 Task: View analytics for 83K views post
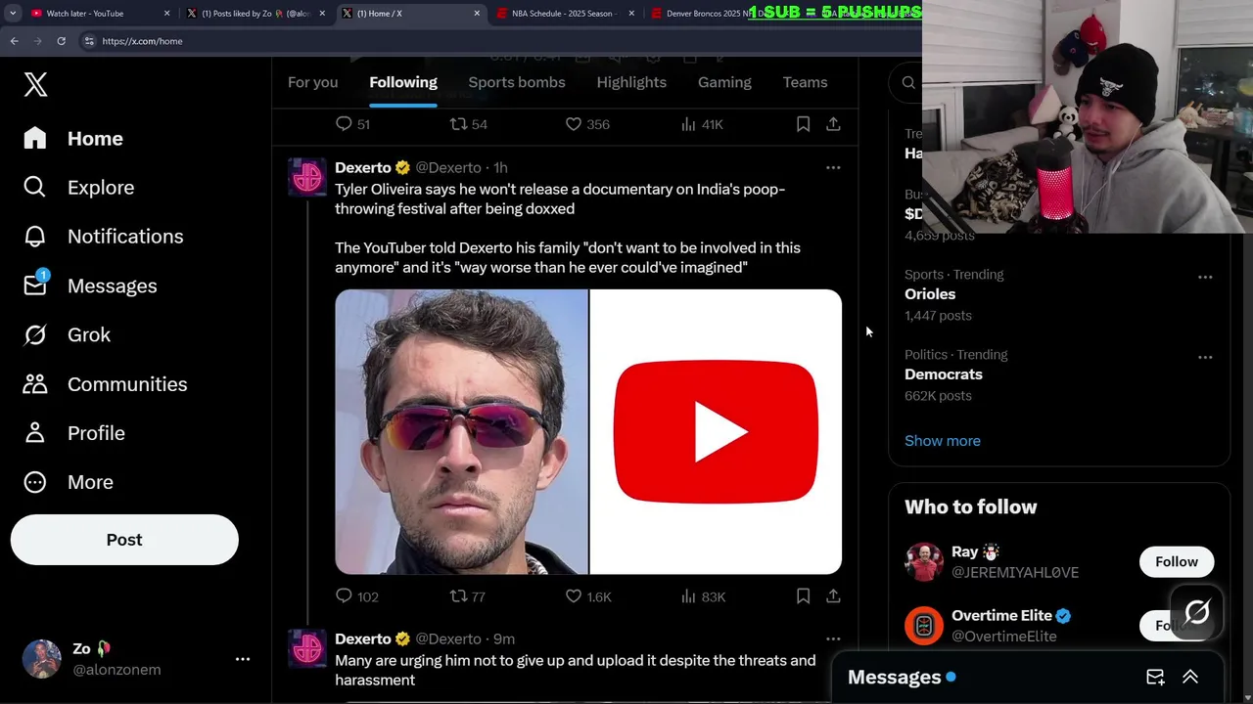tap(703, 596)
